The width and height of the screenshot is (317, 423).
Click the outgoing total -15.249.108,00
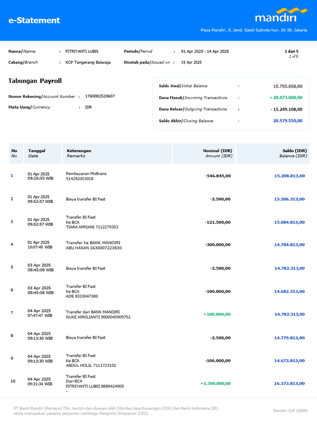coord(286,109)
